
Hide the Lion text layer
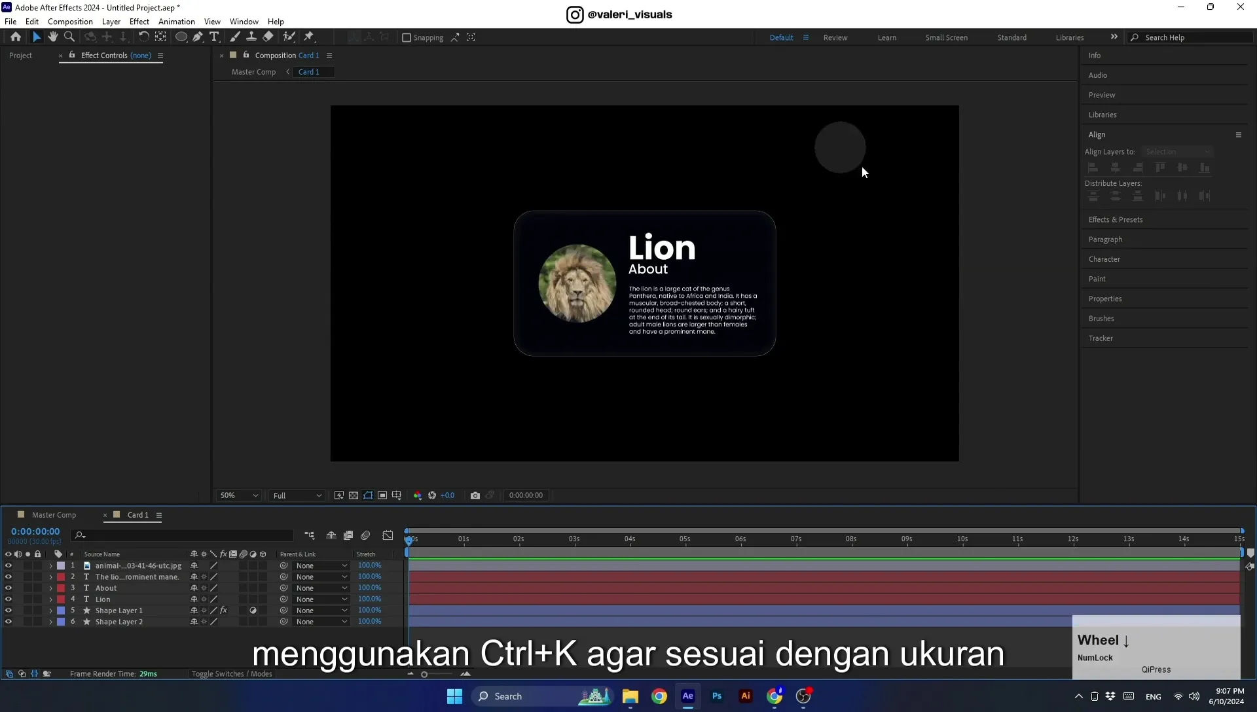click(9, 599)
